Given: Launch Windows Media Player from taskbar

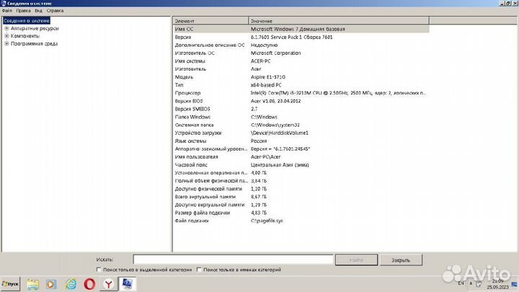Looking at the screenshot, I should coord(51,284).
